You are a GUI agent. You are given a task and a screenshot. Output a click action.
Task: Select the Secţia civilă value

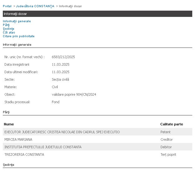(60, 79)
